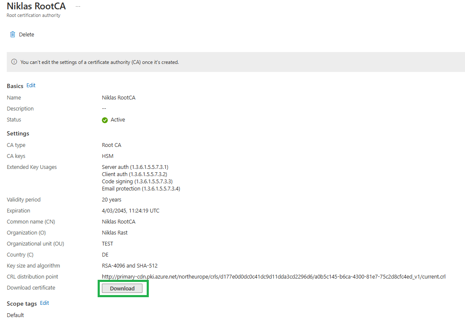
Task: Click the expiration date value 4/03/2045
Action: pyautogui.click(x=130, y=211)
